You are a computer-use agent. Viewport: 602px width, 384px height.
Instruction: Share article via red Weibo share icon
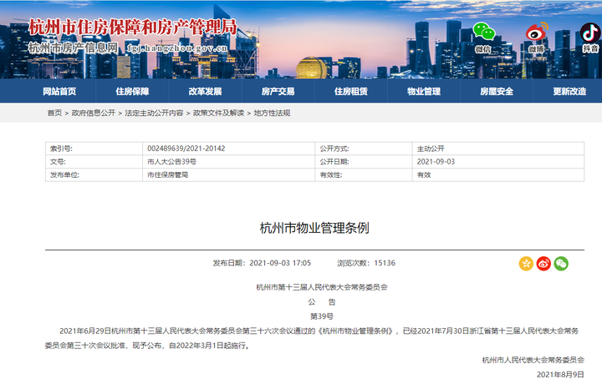(x=543, y=263)
